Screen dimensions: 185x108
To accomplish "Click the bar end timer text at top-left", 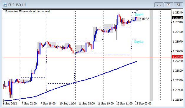I will coord(27,11).
